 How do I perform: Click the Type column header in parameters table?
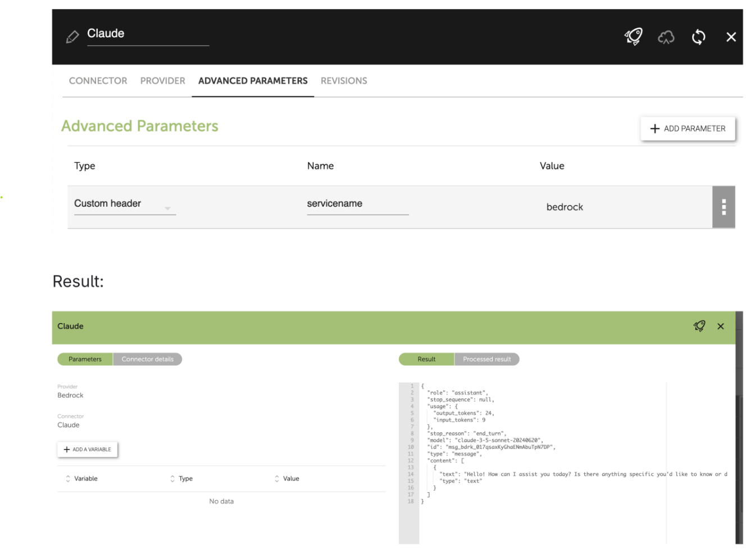pos(85,166)
